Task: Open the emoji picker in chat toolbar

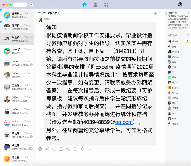Action: (x=40, y=149)
